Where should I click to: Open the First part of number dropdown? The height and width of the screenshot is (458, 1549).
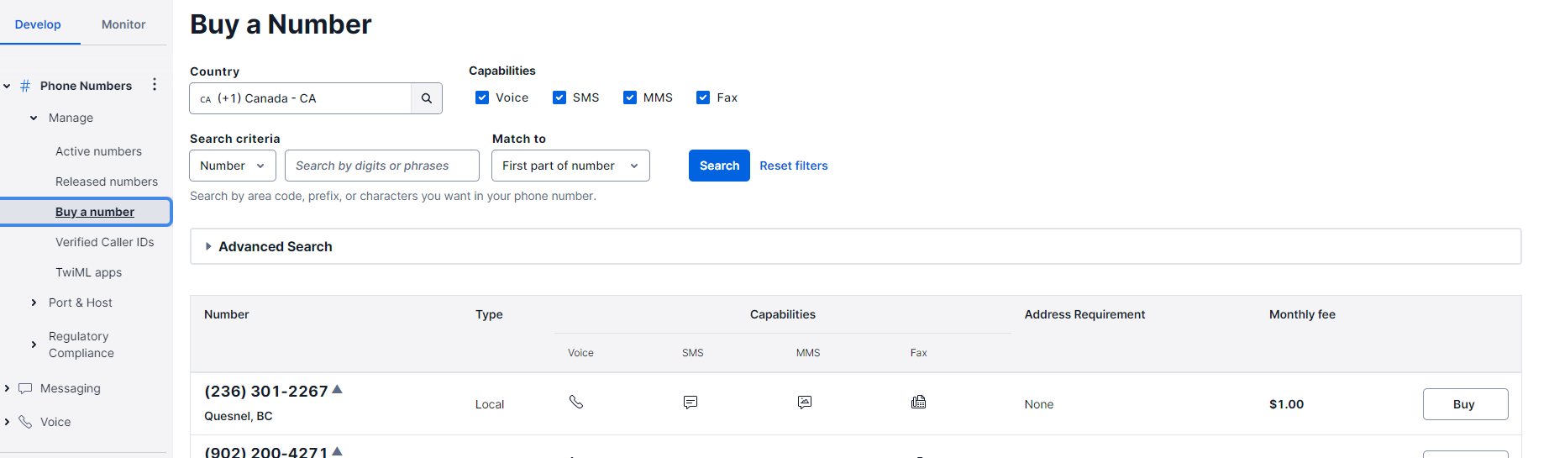[x=570, y=166]
